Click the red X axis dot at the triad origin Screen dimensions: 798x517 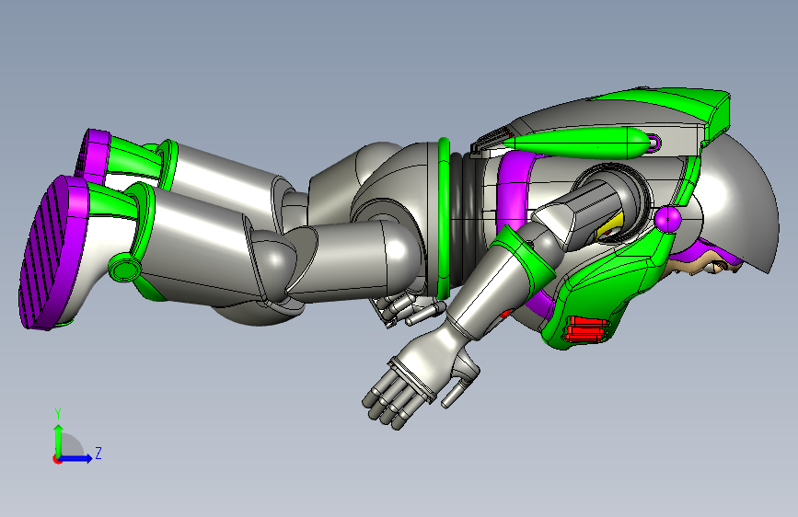(57, 459)
